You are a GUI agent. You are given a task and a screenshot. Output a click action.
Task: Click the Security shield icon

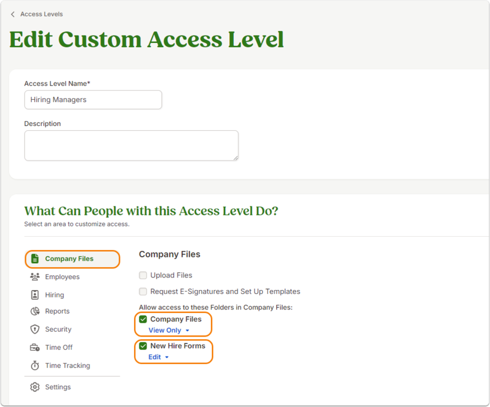(35, 329)
